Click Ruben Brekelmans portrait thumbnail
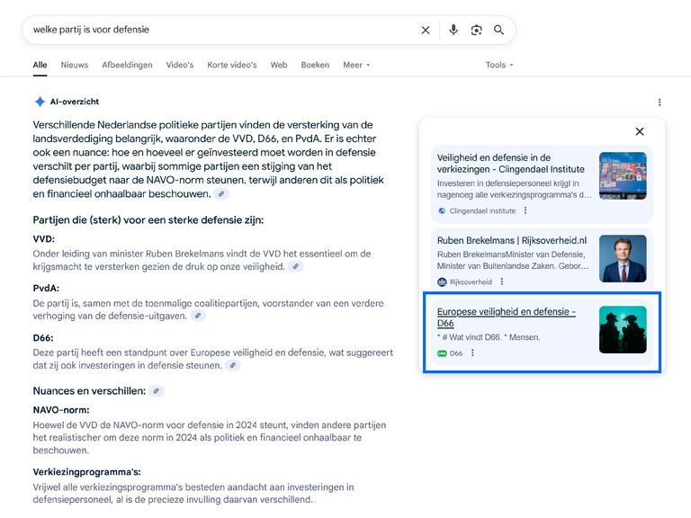 pyautogui.click(x=623, y=259)
